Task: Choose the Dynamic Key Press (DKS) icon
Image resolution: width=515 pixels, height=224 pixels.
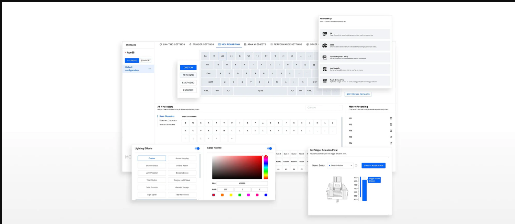Action: (x=325, y=57)
